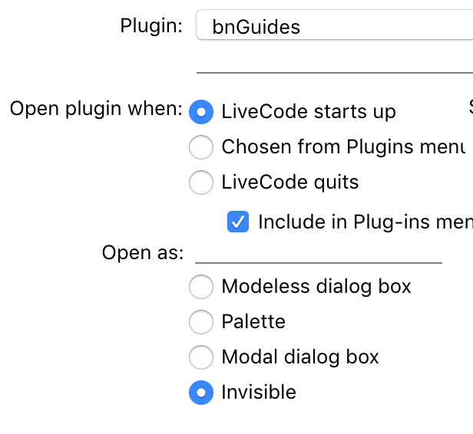
Task: Select the 'Modal dialog box' radio button
Action: [200, 357]
